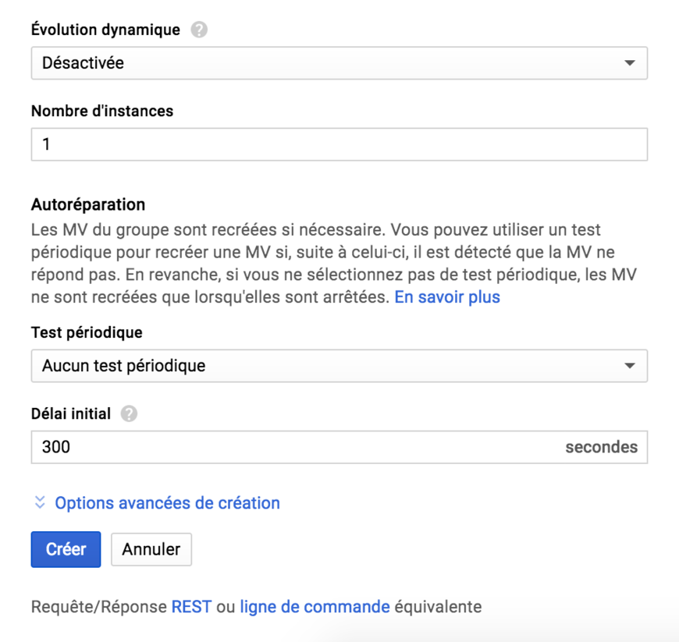Click the Créer button
Viewport: 679px width, 642px height.
click(x=66, y=549)
